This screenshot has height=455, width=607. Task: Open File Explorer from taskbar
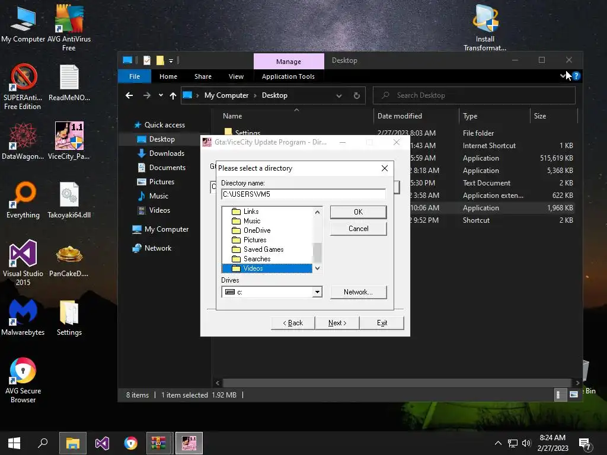pyautogui.click(x=72, y=443)
